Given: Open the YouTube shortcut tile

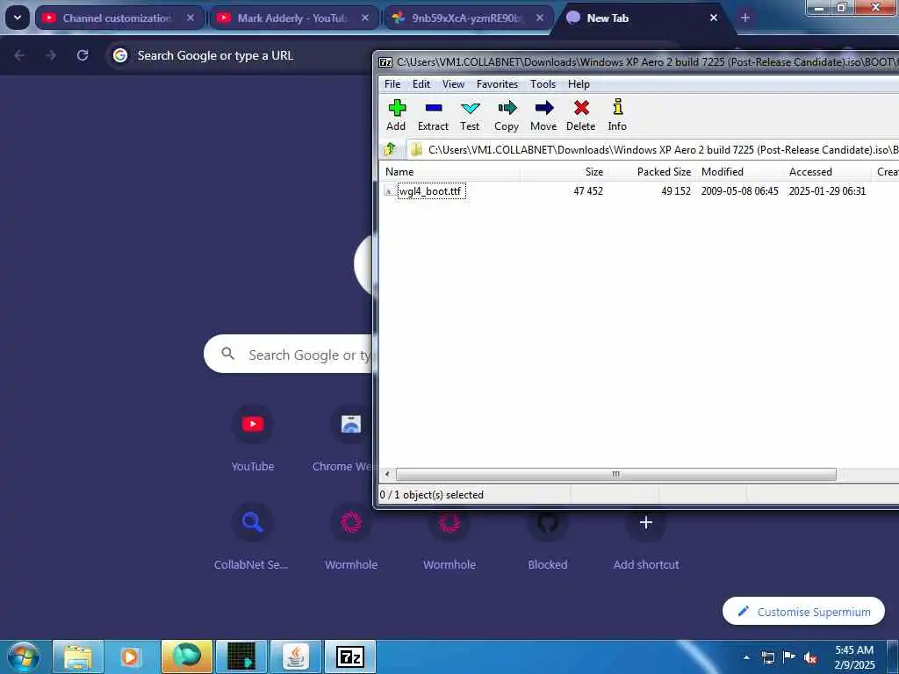Looking at the screenshot, I should tap(253, 439).
